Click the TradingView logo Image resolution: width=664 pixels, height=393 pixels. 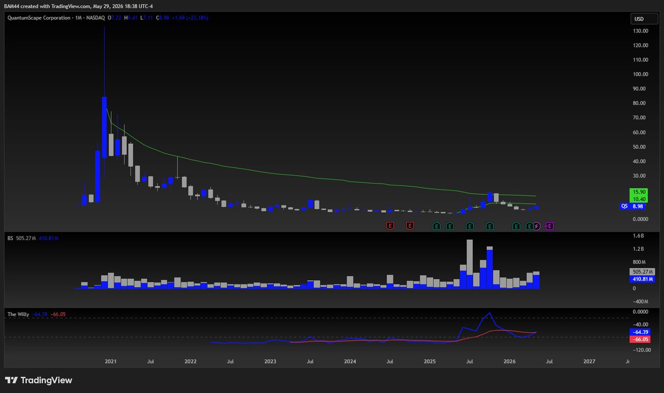click(x=39, y=380)
